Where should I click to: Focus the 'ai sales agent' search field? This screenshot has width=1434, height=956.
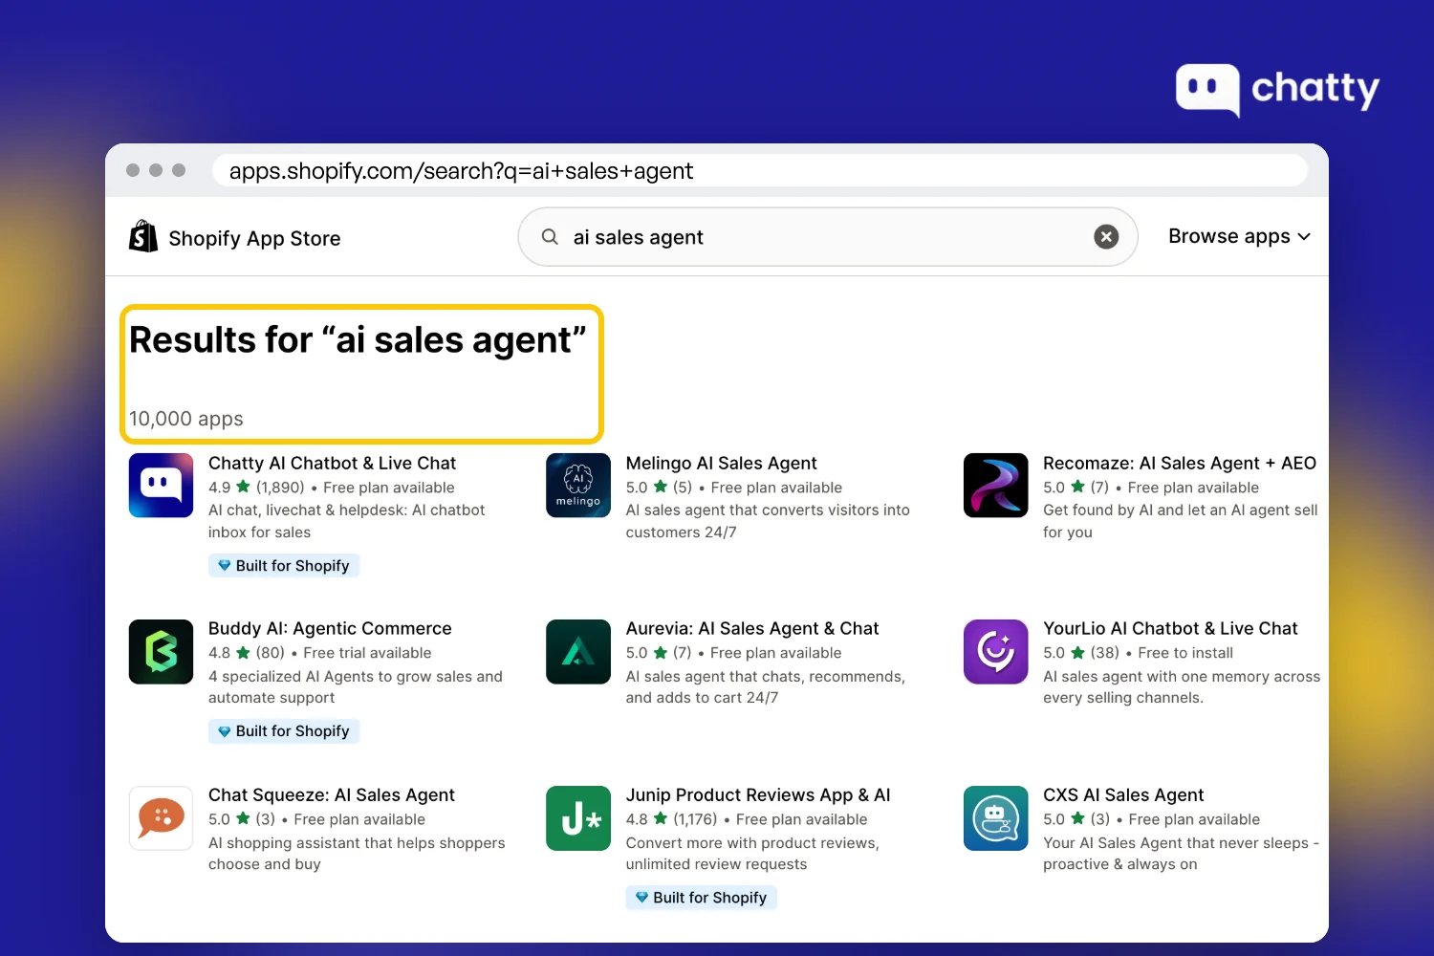coord(828,237)
